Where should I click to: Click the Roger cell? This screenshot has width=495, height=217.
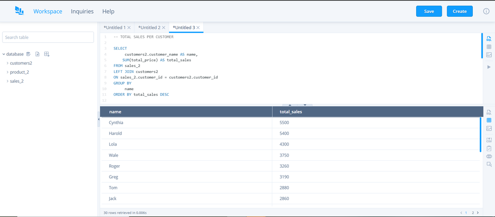187,166
